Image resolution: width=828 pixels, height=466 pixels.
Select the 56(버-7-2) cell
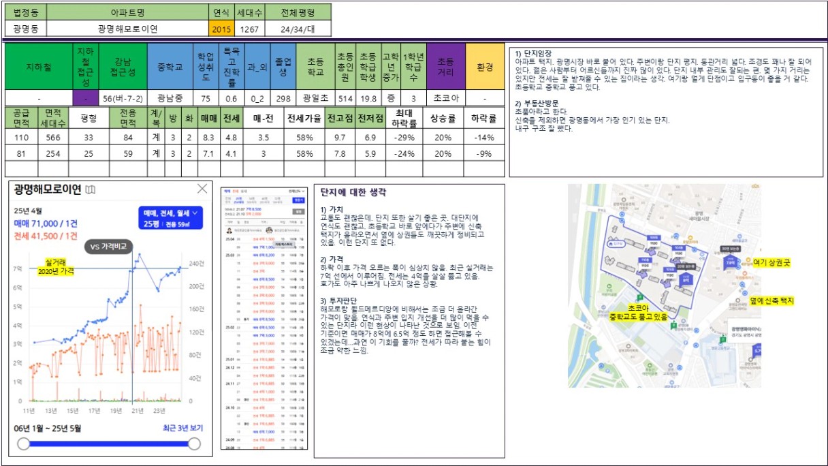tap(123, 98)
